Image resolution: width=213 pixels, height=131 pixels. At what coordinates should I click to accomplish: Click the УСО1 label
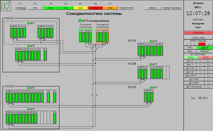(x=9, y=18)
